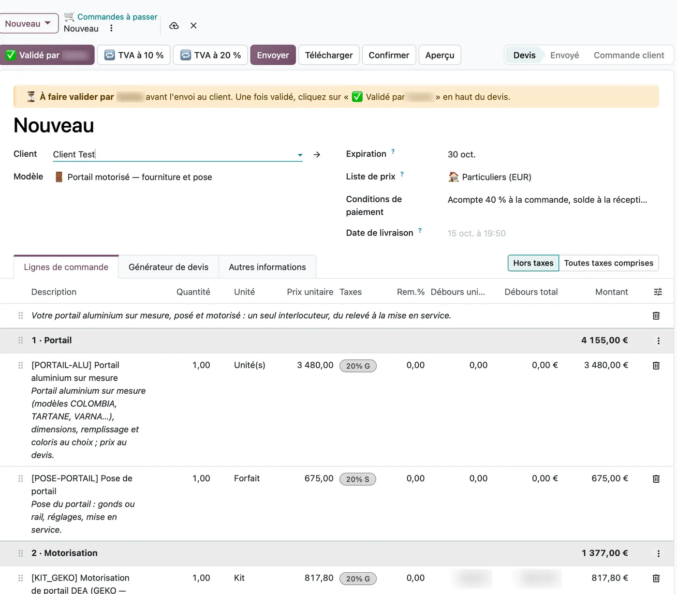
Task: Open the three-dot actions menu beside Nouveau
Action: tap(111, 28)
